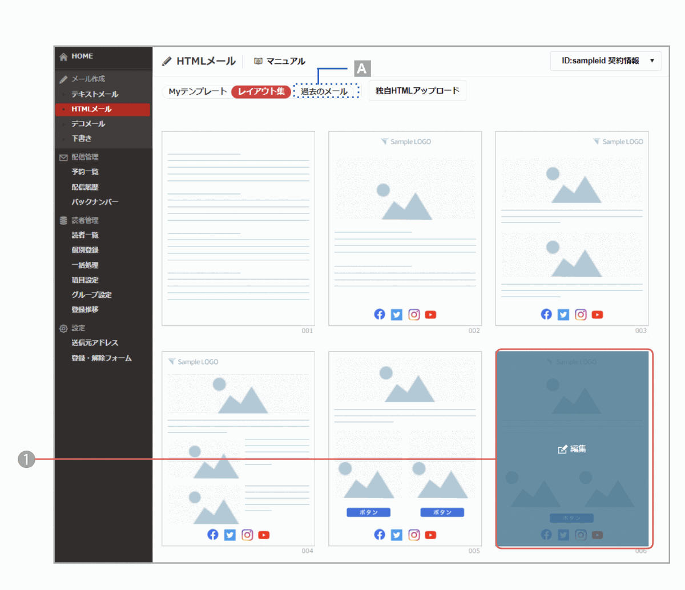Open 登録・解除フォーム in the sidebar
This screenshot has width=685, height=590.
pyautogui.click(x=102, y=358)
